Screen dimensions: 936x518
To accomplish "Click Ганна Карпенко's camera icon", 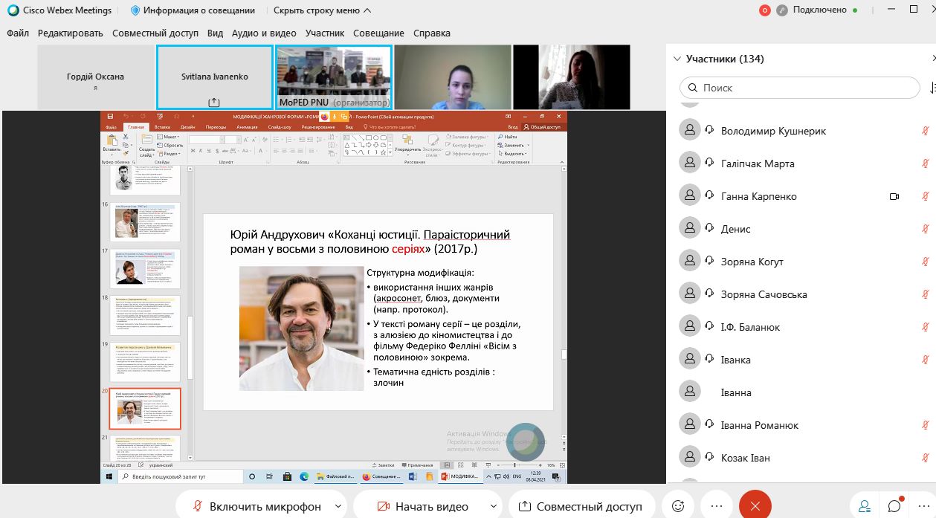I will (x=894, y=196).
